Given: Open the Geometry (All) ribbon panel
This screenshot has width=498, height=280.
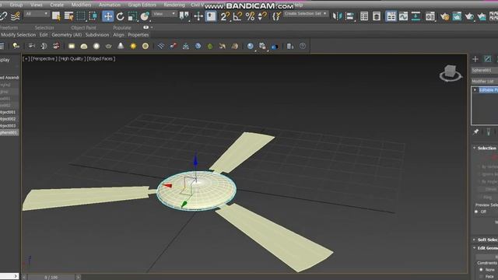Looking at the screenshot, I should click(x=67, y=34).
